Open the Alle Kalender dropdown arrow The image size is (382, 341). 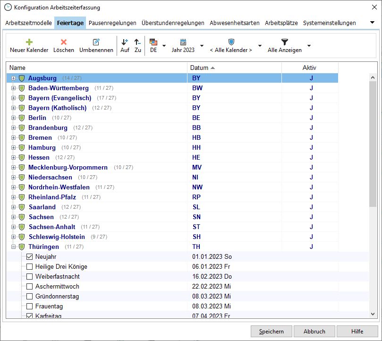tap(259, 46)
